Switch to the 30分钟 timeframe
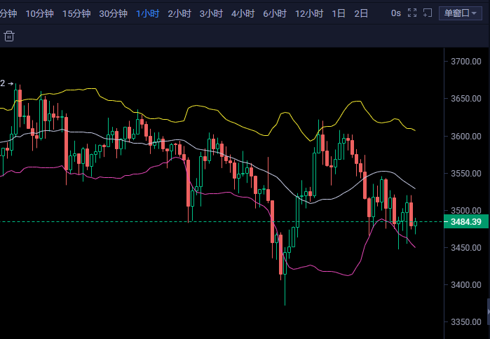490x339 pixels. tap(114, 13)
